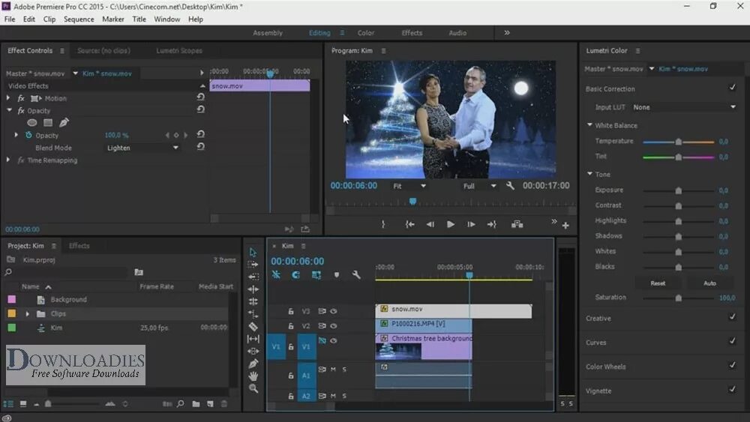Toggle the Curves section checkbox
The width and height of the screenshot is (750, 422).
(732, 341)
